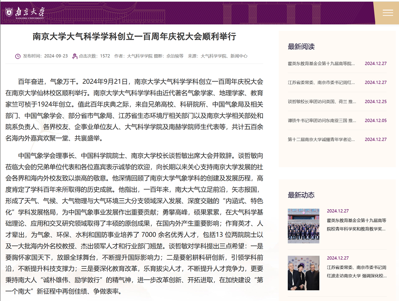Open 霍英东教育基金会 news title in 最新动态

pyautogui.click(x=356, y=225)
